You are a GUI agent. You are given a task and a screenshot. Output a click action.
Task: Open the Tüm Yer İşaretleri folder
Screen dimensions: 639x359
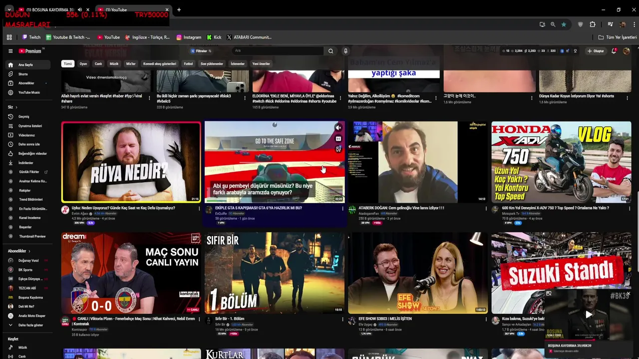tap(618, 37)
